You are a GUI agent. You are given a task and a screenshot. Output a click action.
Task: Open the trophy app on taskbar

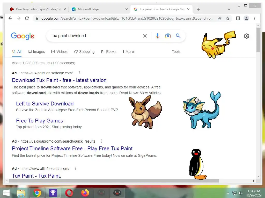(x=53, y=193)
